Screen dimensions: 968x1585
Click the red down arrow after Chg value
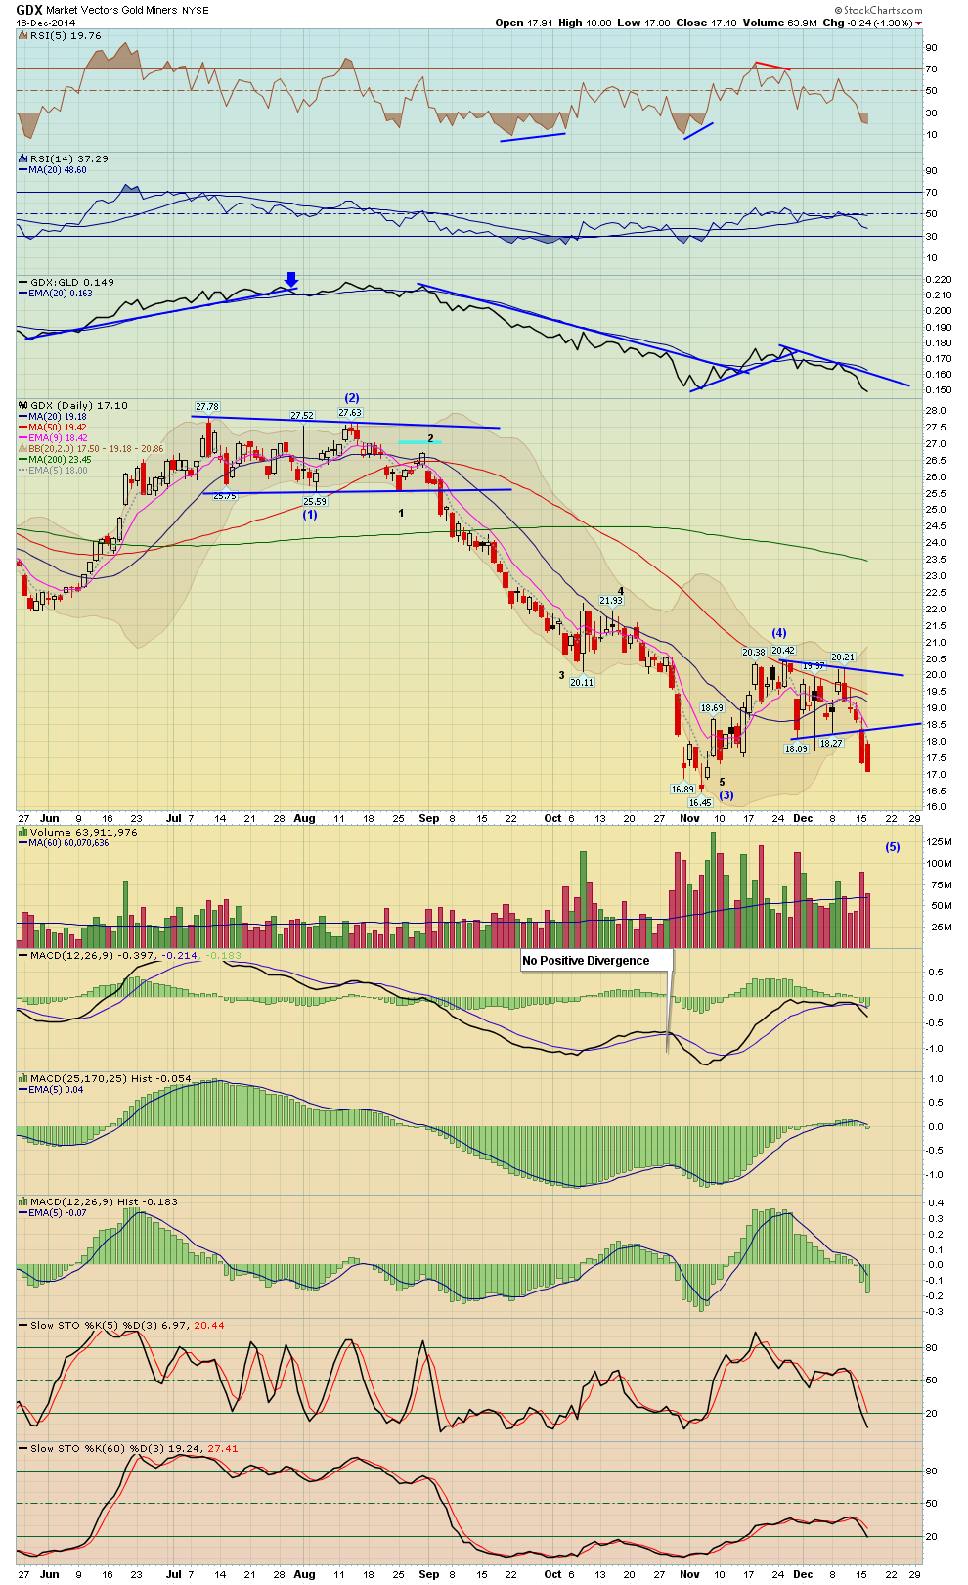click(918, 23)
